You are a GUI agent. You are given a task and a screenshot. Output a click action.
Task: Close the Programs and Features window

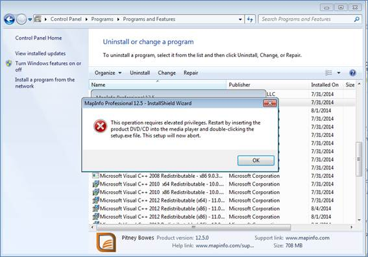pos(355,8)
